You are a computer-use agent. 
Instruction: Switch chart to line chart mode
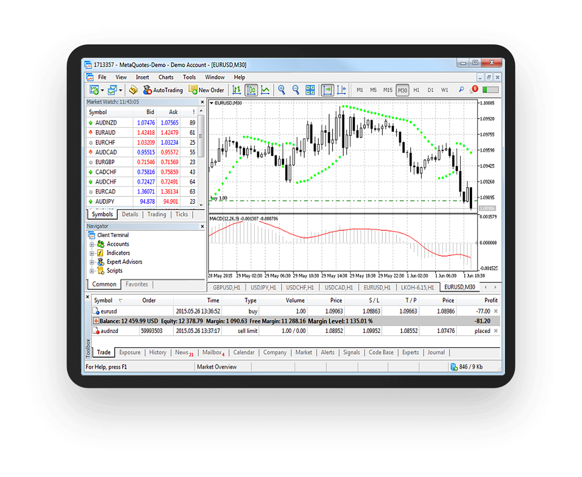pyautogui.click(x=265, y=90)
